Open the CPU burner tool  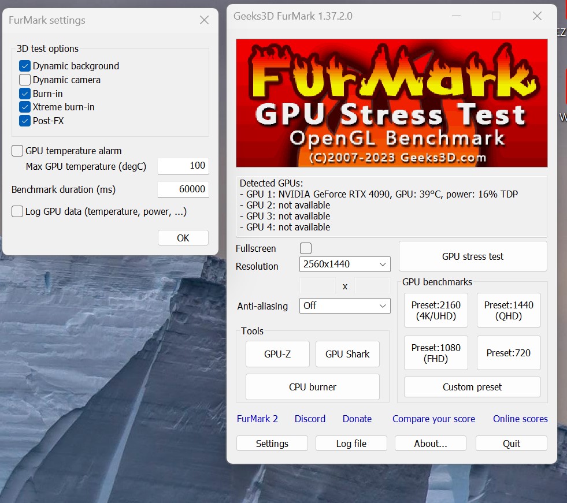313,387
